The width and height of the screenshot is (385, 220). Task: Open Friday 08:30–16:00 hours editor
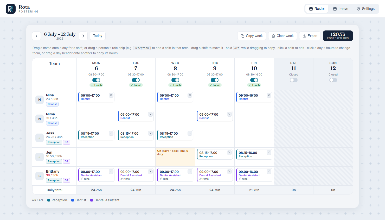coord(254,74)
